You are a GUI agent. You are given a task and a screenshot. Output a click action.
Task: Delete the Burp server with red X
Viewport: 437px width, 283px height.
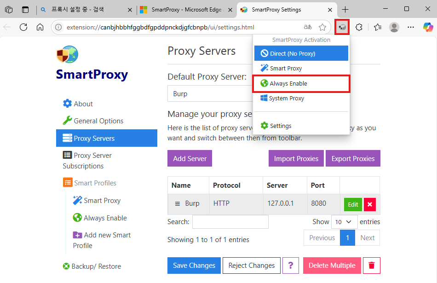tap(369, 205)
